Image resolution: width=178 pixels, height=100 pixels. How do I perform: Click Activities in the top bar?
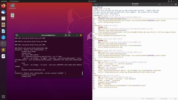(4, 1)
